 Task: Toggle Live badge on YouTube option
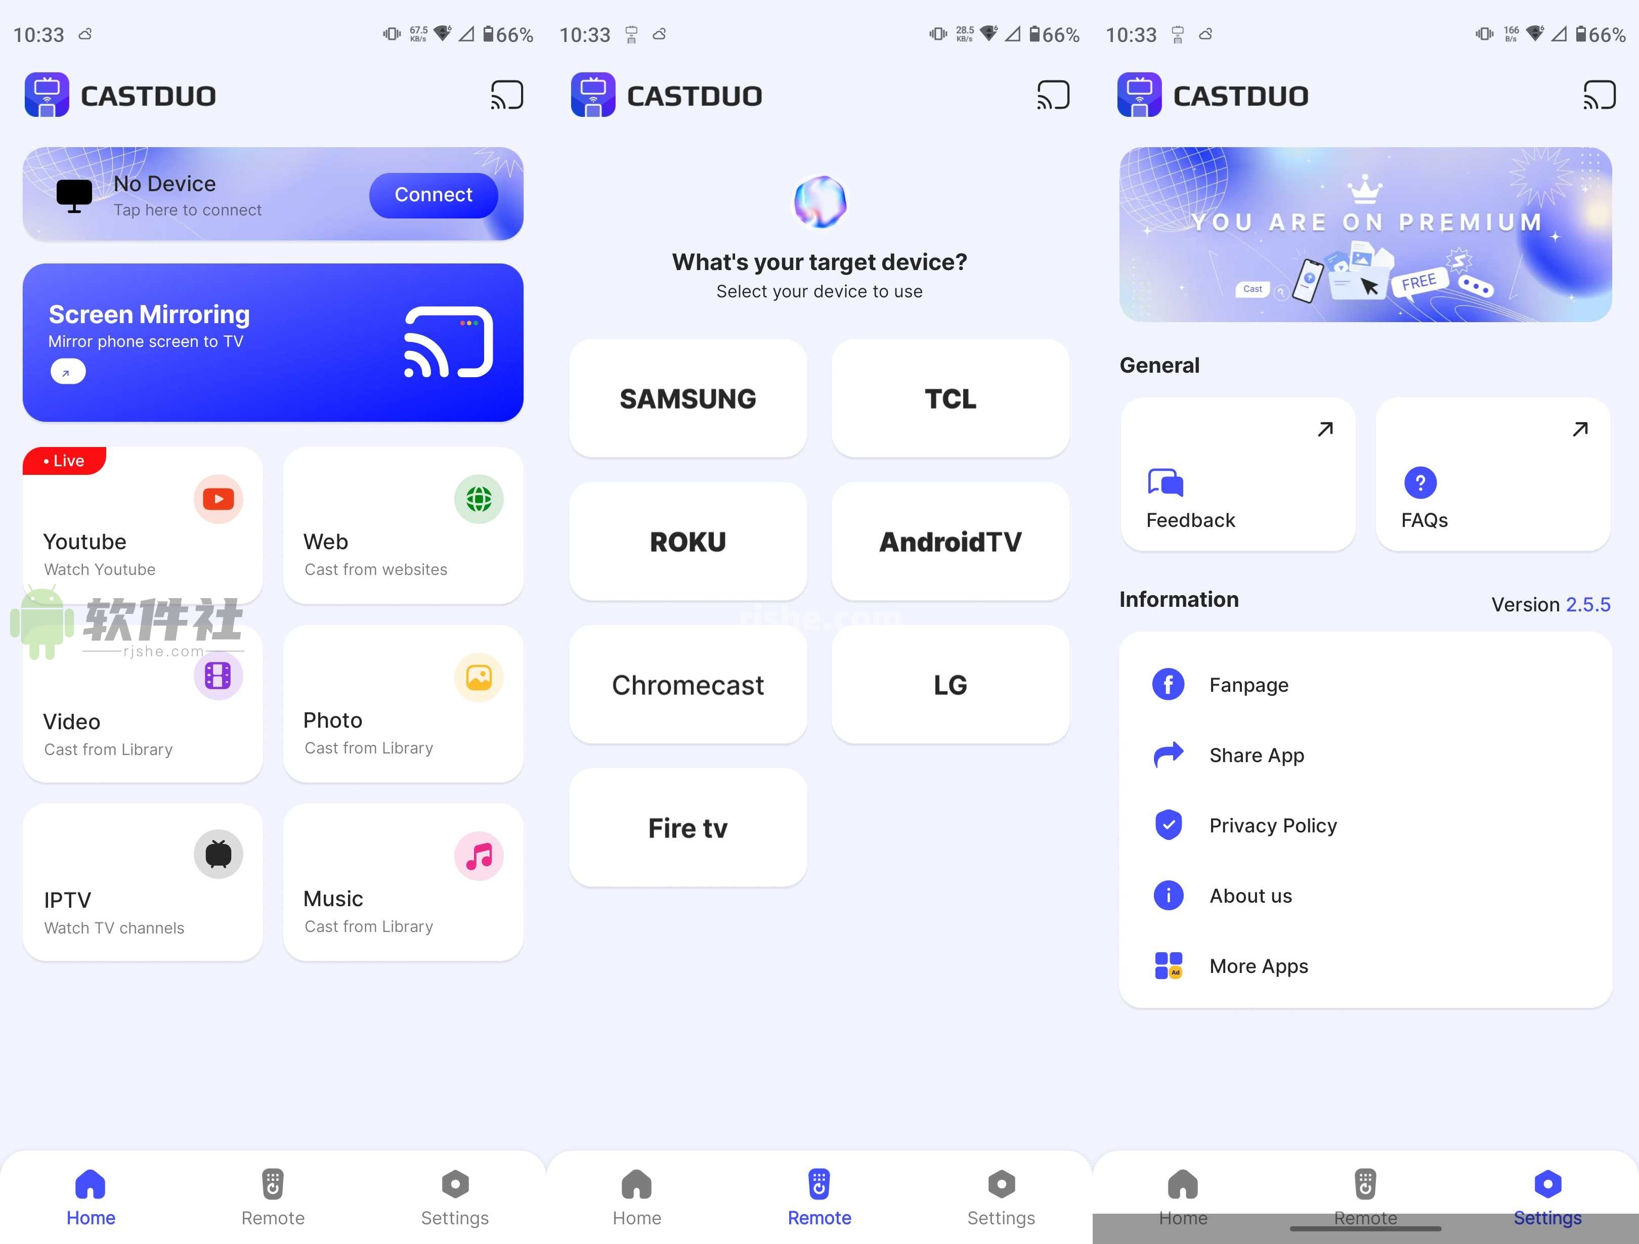(x=64, y=460)
